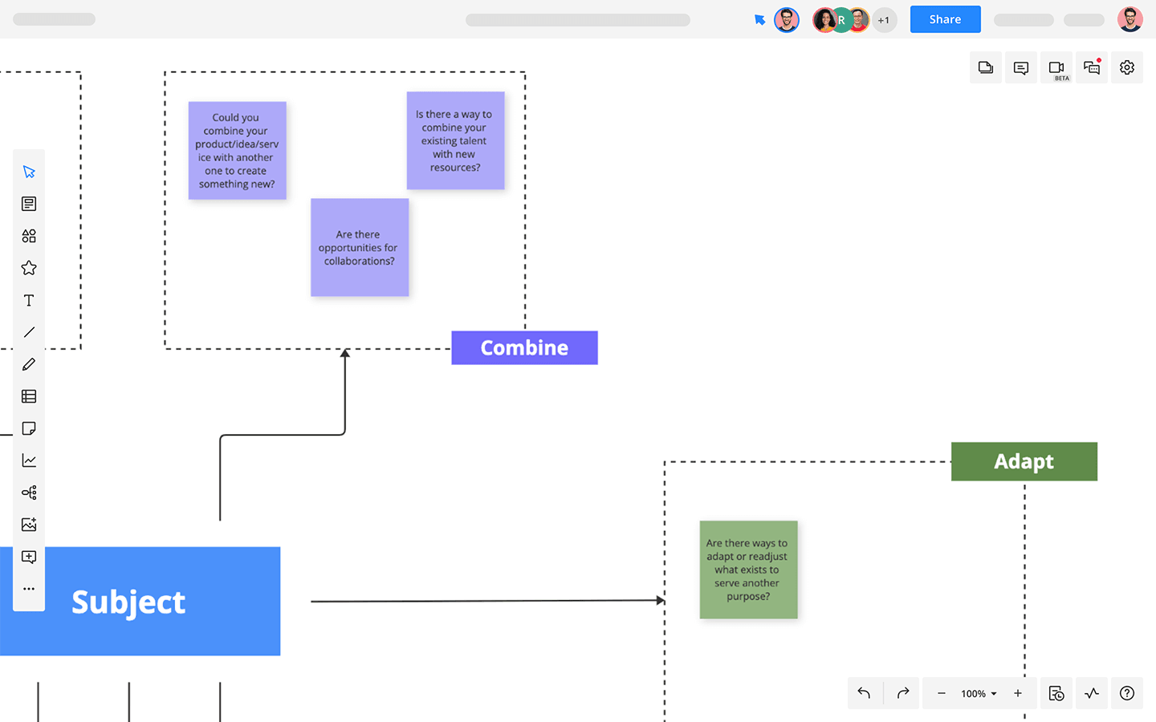Select 'Is there a way to combine' sticky note
Image resolution: width=1156 pixels, height=722 pixels.
455,140
